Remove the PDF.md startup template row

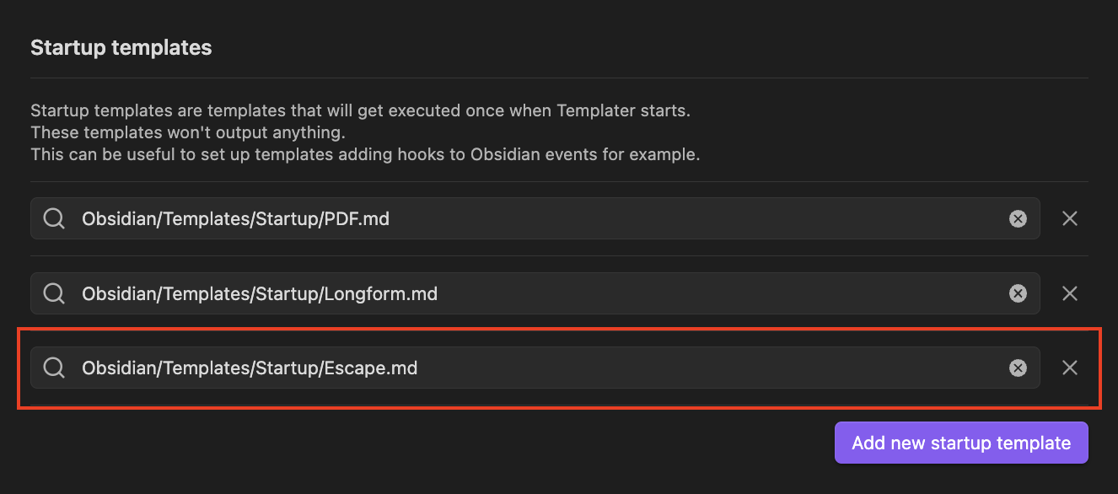1070,219
